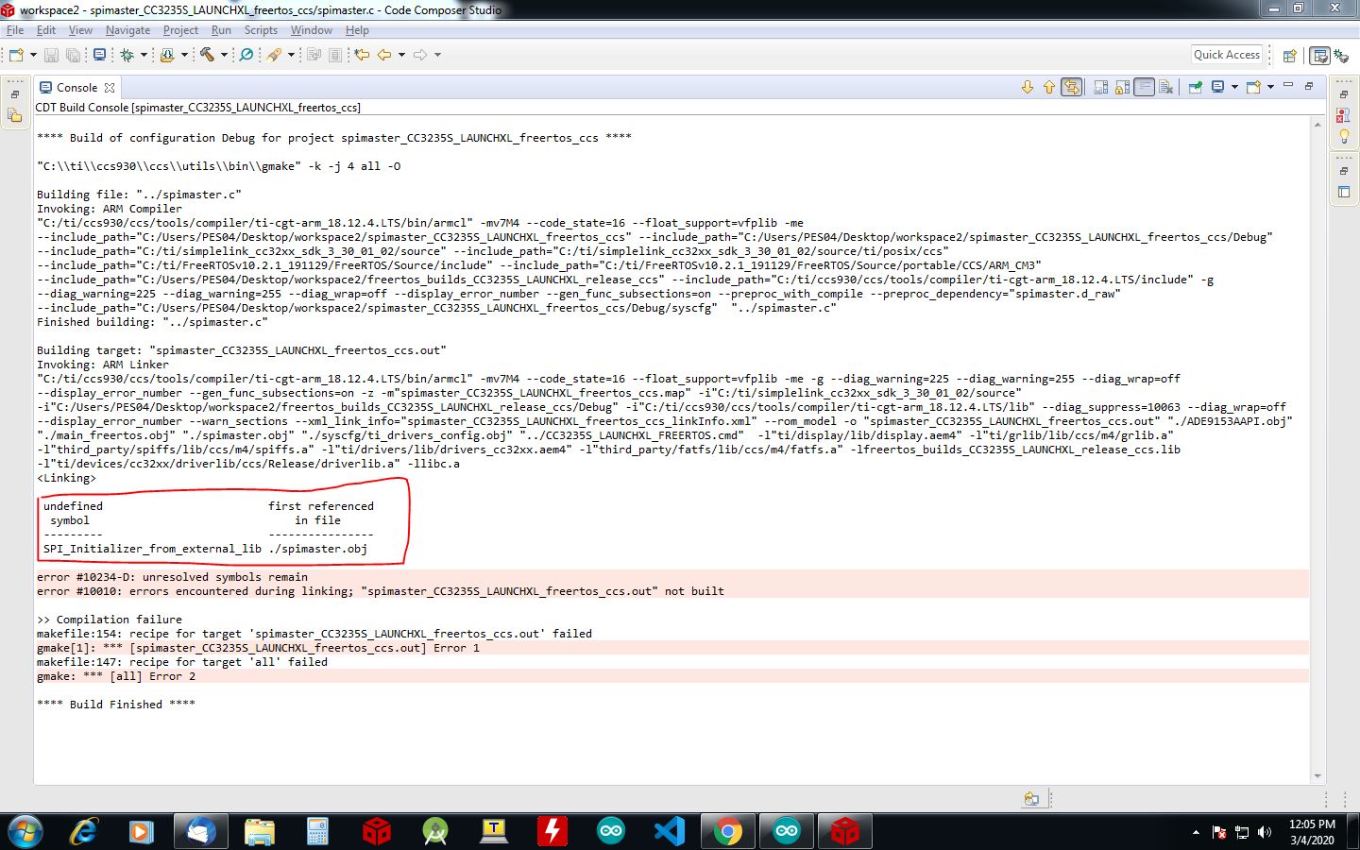Click console vertical scrollbar up arrow

point(1317,124)
